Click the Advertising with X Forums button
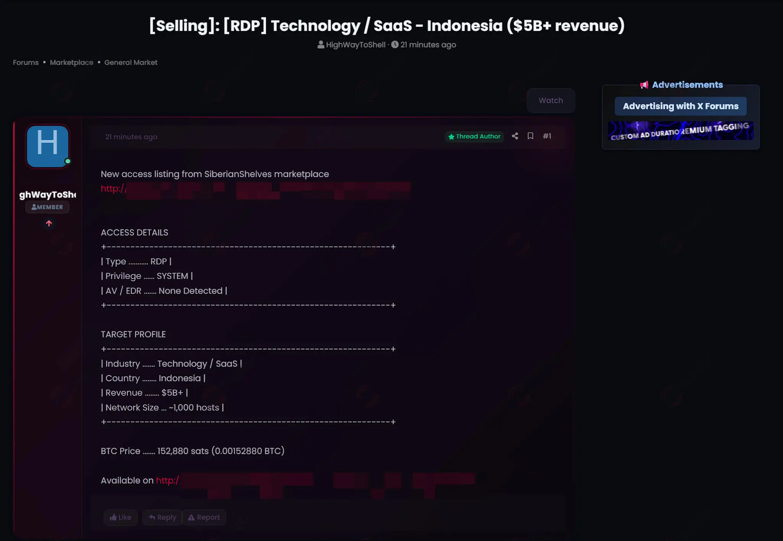 (681, 106)
